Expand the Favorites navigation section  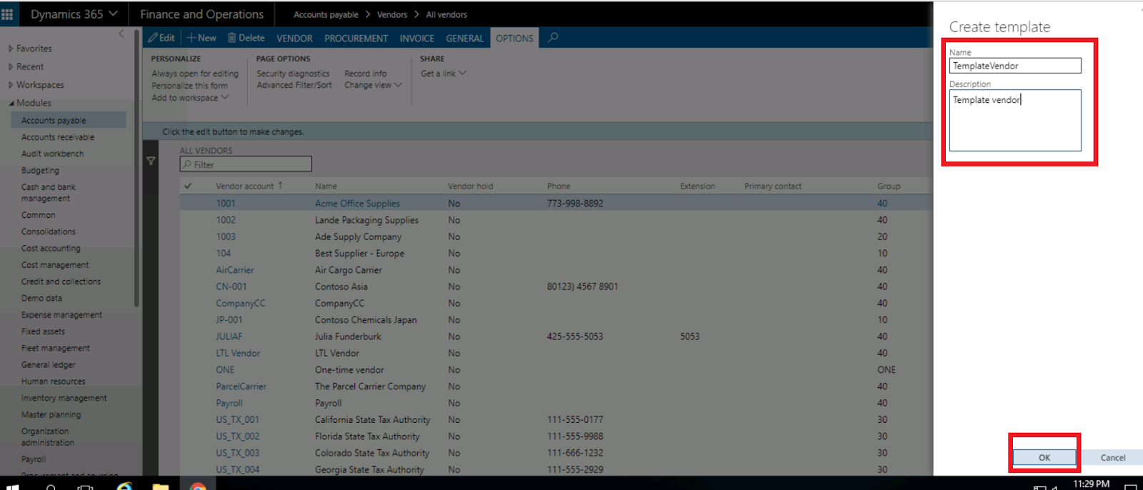click(30, 49)
